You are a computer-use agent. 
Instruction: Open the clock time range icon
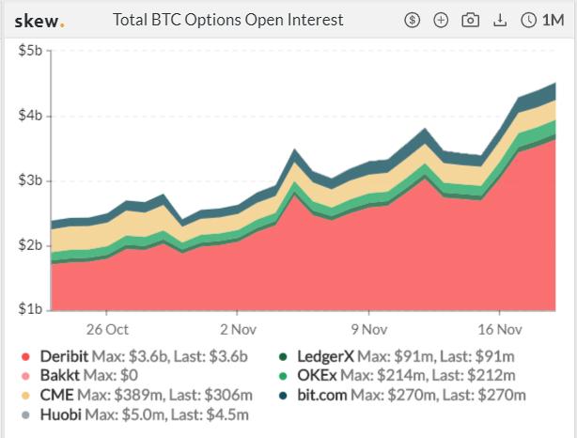528,20
